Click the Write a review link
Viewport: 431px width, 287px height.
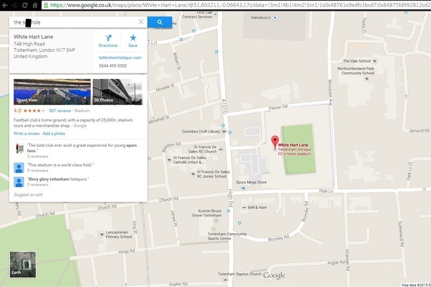coord(26,134)
